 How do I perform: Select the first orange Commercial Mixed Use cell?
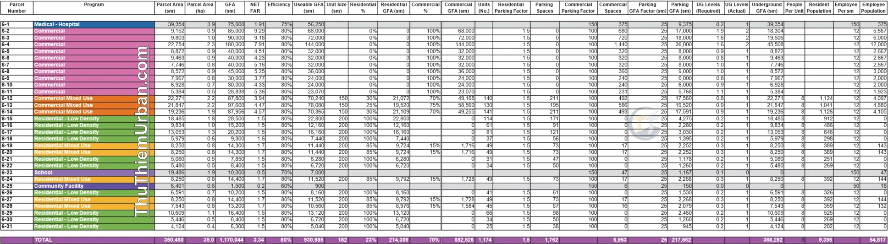(x=94, y=98)
